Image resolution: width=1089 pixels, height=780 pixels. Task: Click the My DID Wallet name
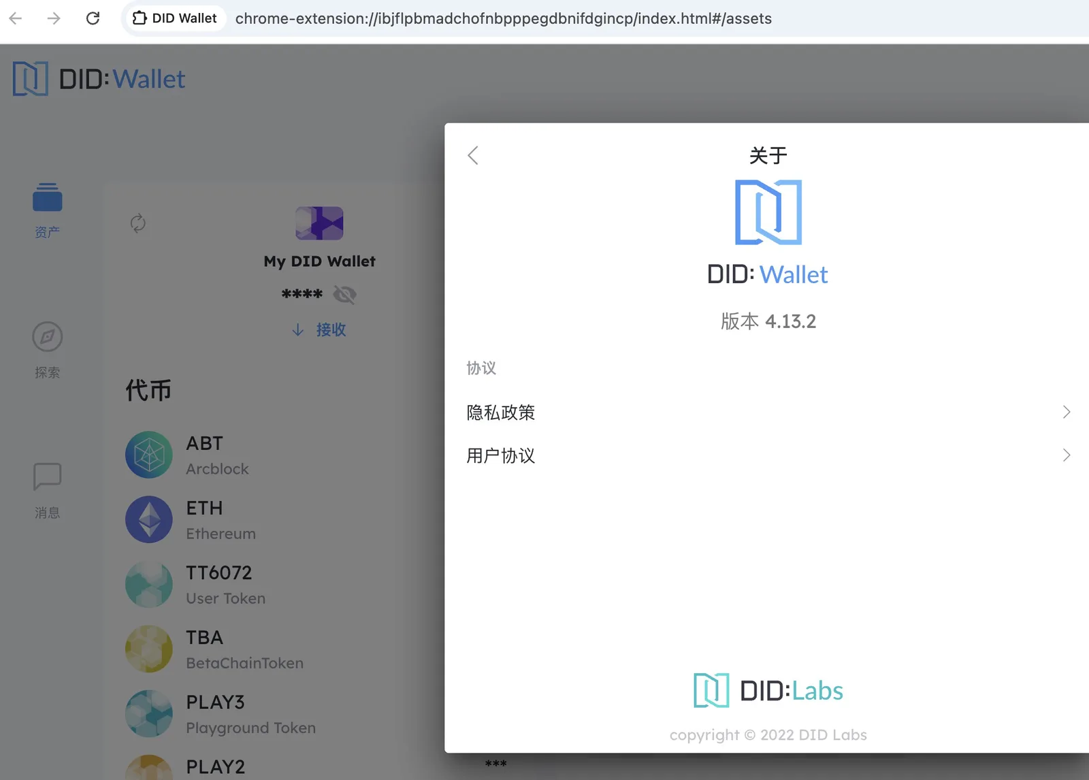[x=319, y=261]
